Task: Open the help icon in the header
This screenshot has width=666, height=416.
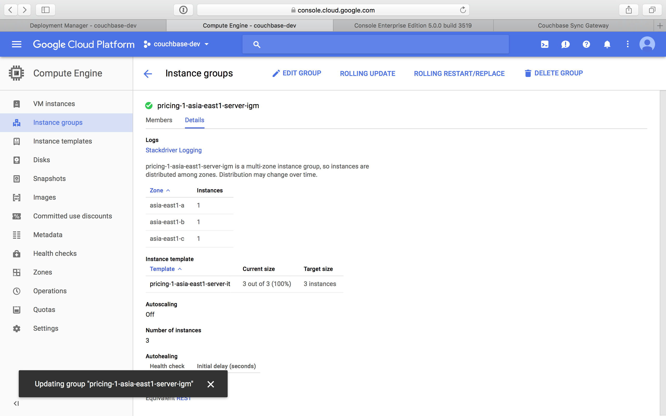Action: pyautogui.click(x=586, y=44)
